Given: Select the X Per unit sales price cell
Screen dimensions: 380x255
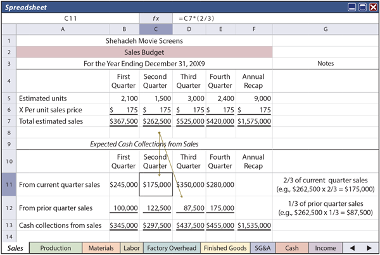Looking at the screenshot, I should pos(63,110).
